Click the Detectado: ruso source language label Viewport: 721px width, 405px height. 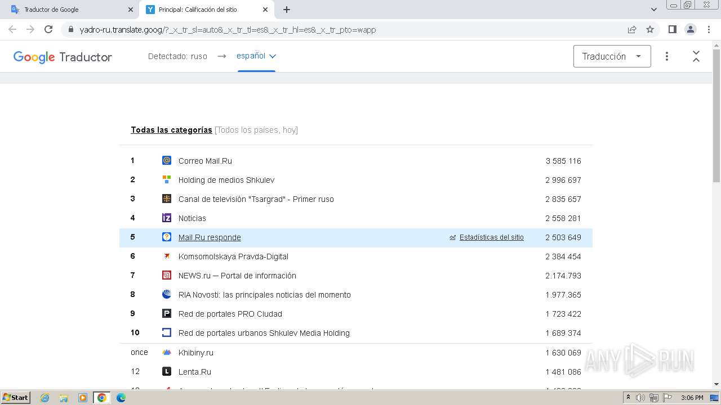(x=177, y=56)
